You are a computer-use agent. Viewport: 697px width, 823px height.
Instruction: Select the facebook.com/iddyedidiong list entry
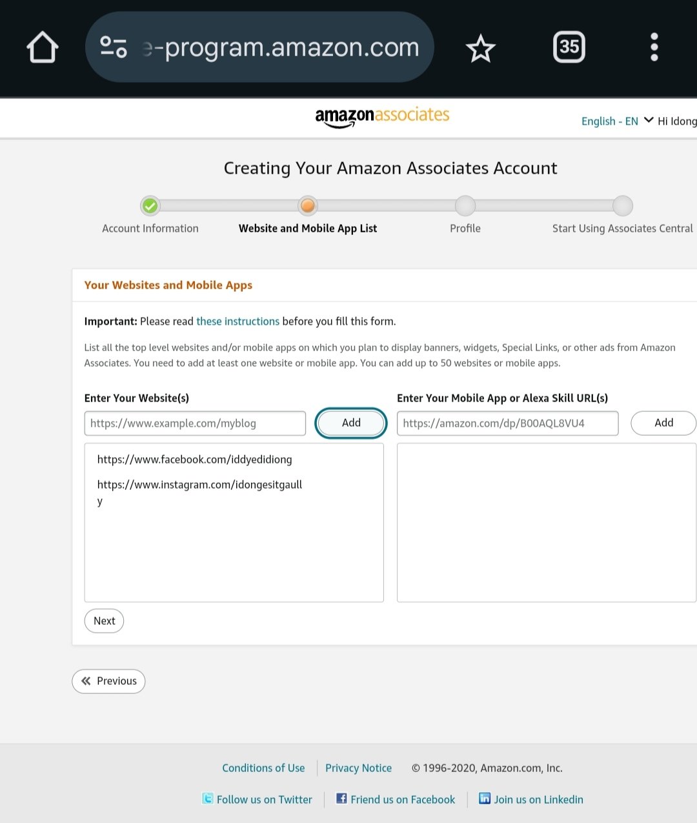[x=194, y=460]
